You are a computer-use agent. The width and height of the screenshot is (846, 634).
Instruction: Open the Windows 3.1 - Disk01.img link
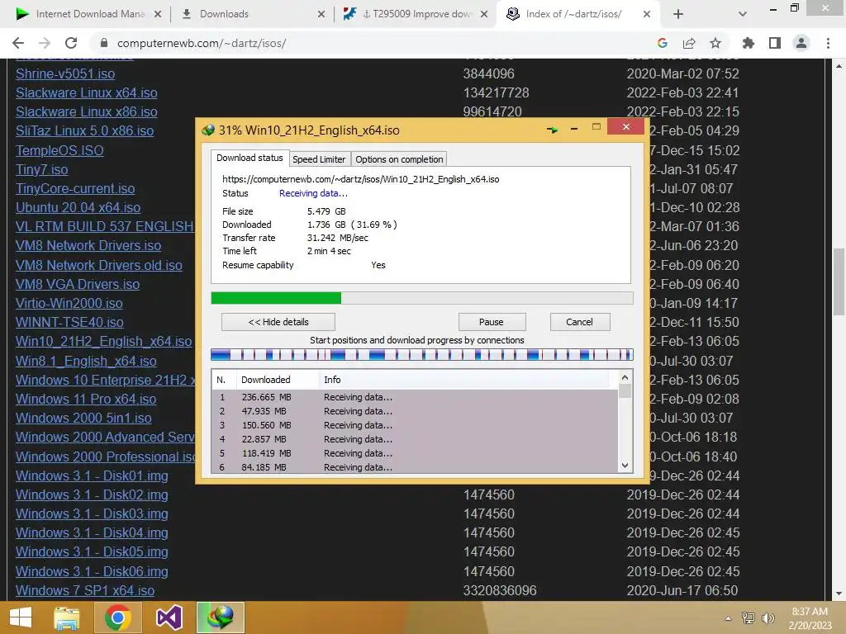pos(92,475)
